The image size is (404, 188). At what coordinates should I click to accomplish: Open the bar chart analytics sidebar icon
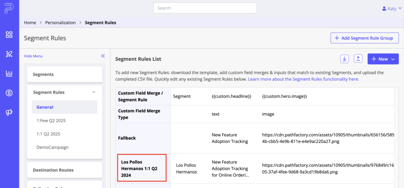(9, 74)
